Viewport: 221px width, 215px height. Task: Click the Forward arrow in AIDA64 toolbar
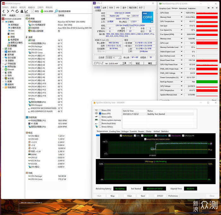point(8,11)
